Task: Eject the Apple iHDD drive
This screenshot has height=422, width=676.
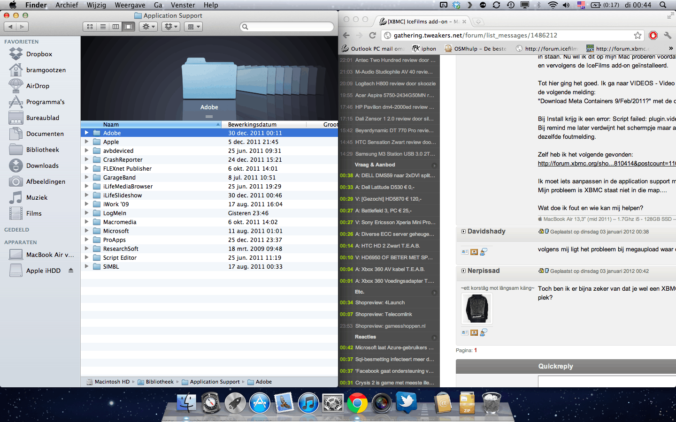Action: coord(71,271)
